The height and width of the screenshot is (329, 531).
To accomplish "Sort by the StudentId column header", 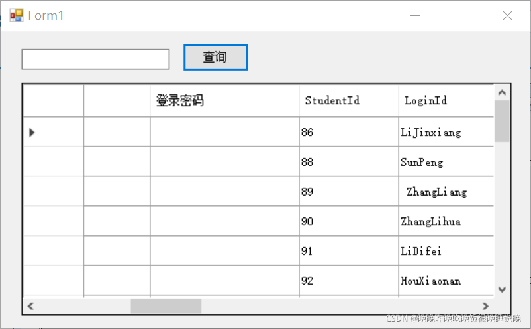I will coord(349,100).
